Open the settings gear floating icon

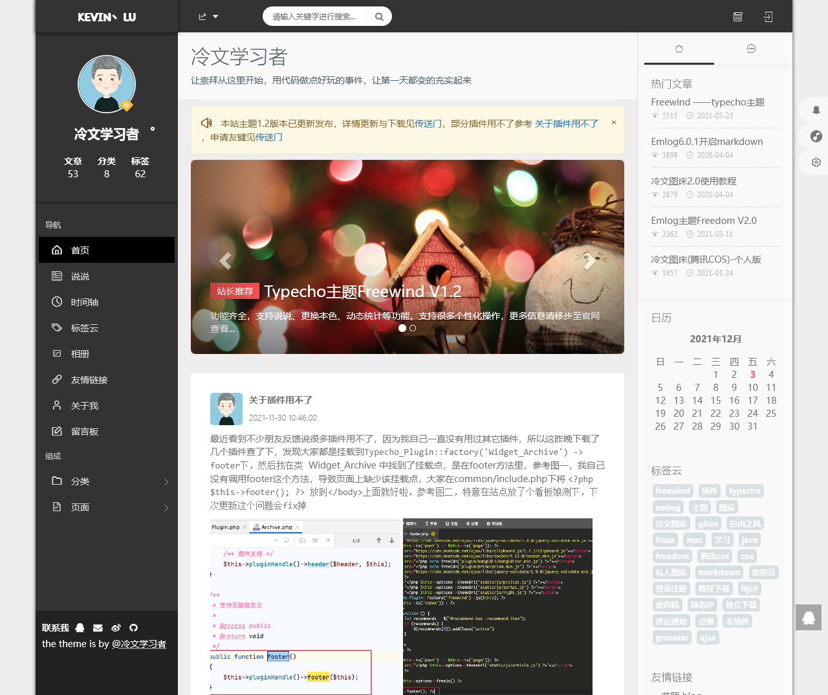tap(816, 162)
